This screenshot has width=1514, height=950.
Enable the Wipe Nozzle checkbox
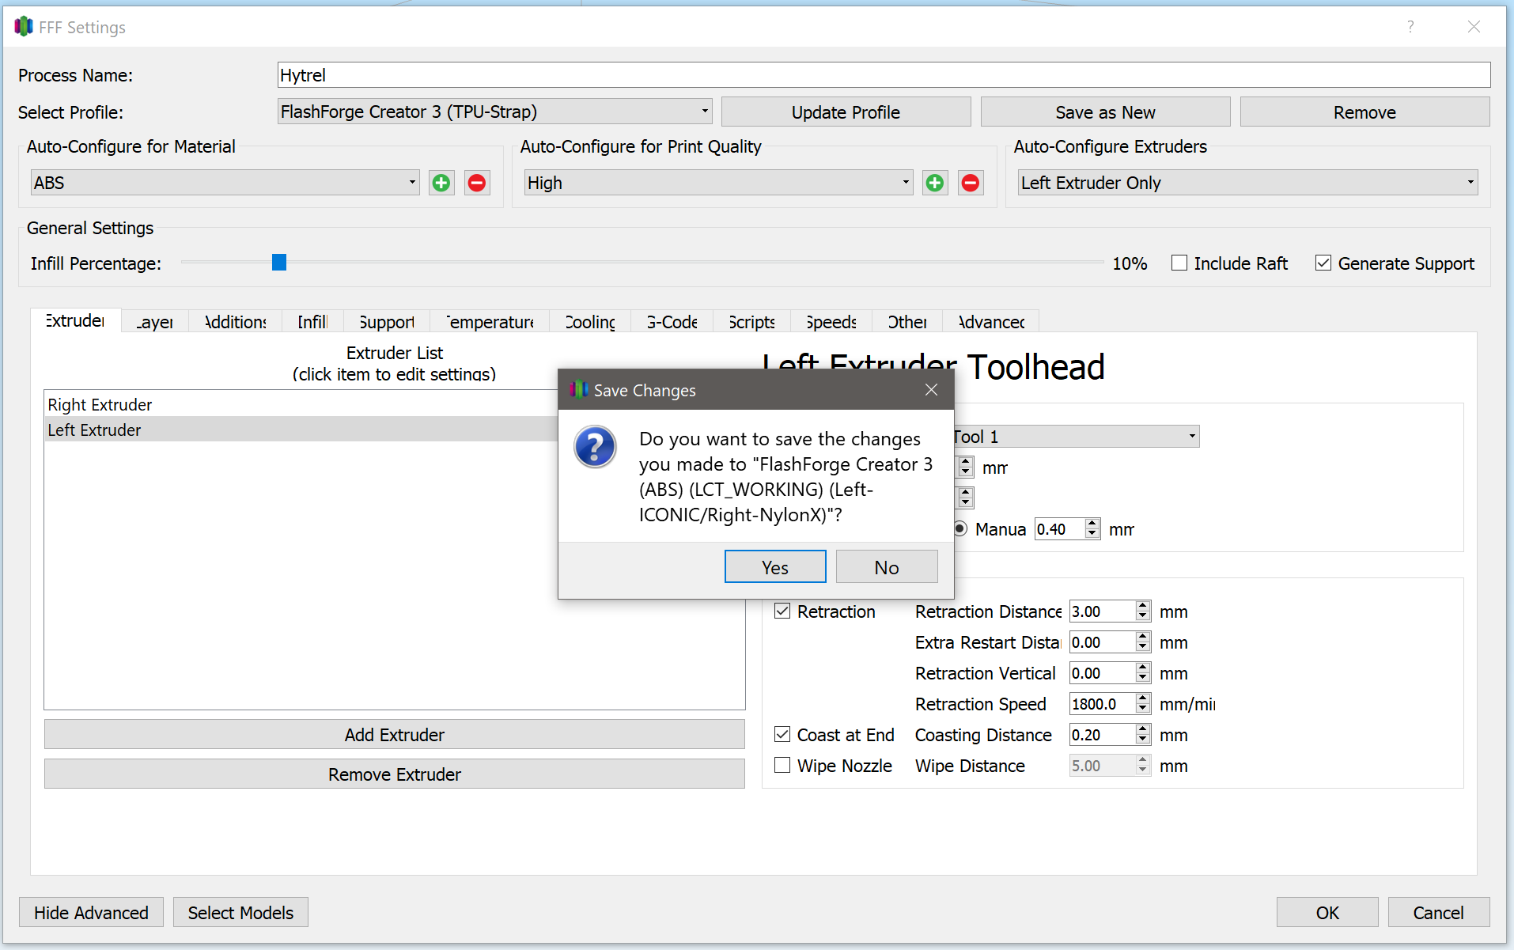(782, 765)
